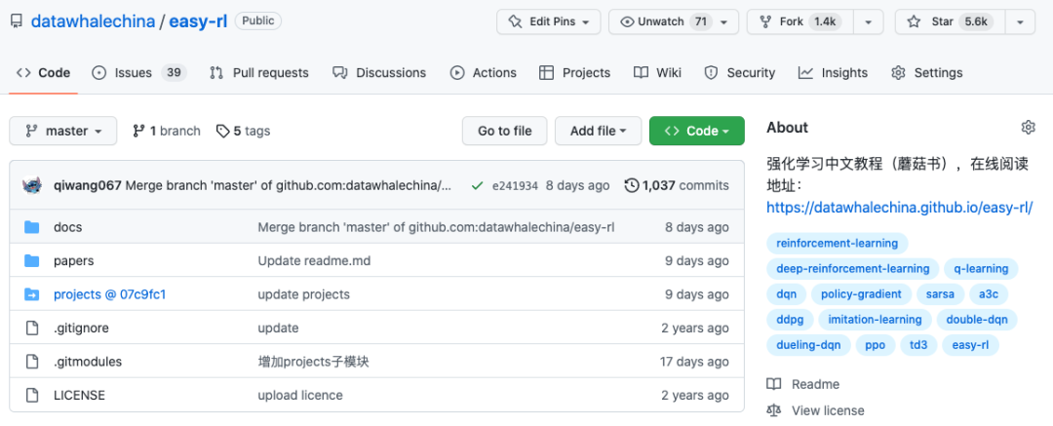This screenshot has width=1053, height=426.
Task: Open the Insights tab
Action: [833, 72]
